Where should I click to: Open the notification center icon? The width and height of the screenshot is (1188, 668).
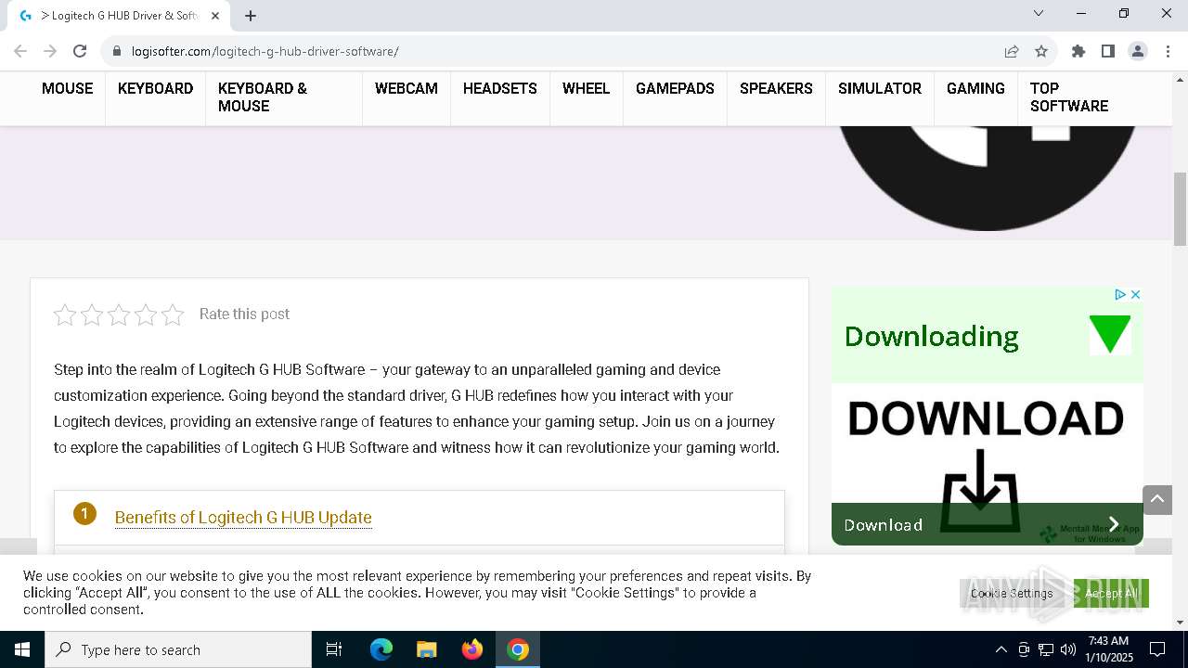coord(1157,649)
